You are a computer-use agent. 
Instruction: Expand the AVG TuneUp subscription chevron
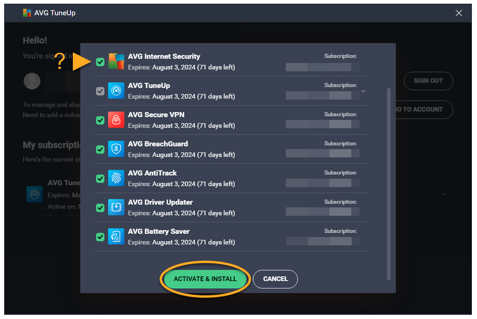tap(363, 91)
